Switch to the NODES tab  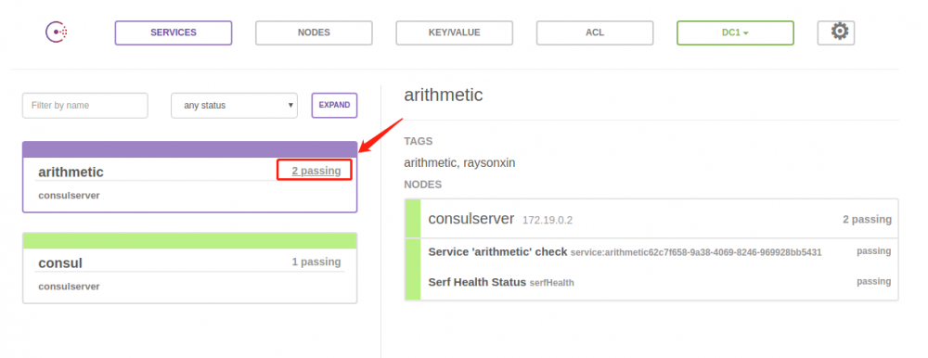point(314,33)
